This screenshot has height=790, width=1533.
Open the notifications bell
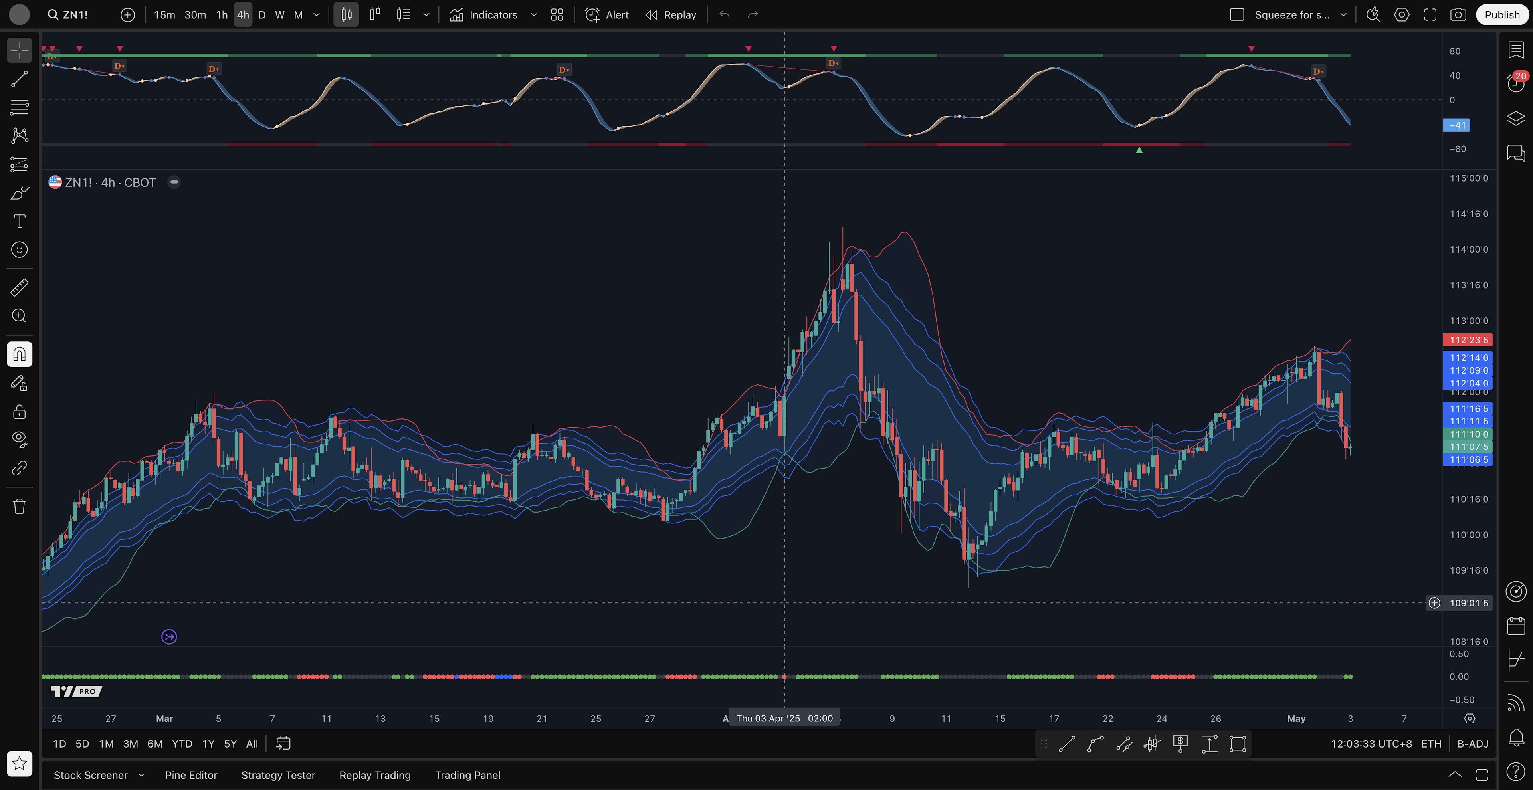coord(1516,738)
